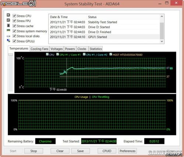The height and width of the screenshot is (157, 184).
Task: Disable the Stress system memory checkbox
Action: click(x=14, y=31)
